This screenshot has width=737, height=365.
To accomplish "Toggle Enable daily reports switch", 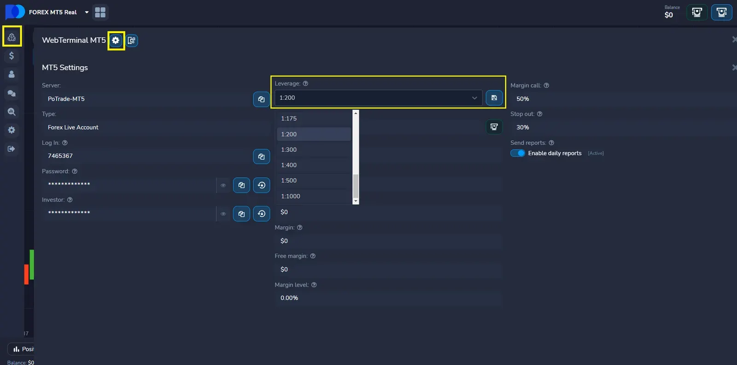I will (518, 153).
